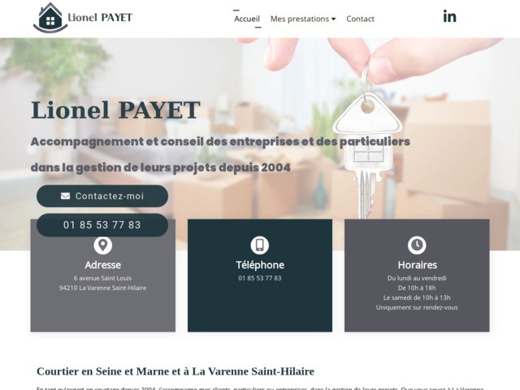Open the LinkedIn profile icon
This screenshot has height=390, width=520.
pos(449,16)
